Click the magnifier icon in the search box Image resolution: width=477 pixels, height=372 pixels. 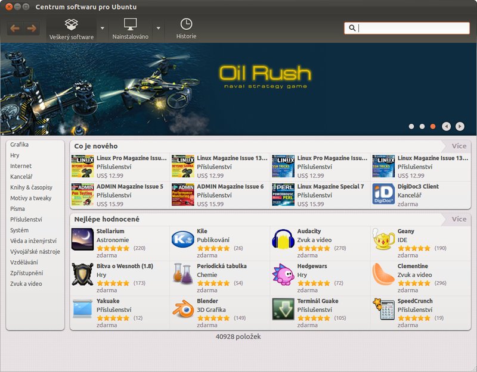tap(352, 28)
